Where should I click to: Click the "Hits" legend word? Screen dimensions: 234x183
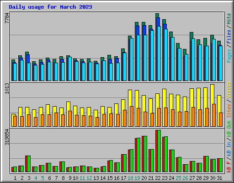click(x=229, y=19)
